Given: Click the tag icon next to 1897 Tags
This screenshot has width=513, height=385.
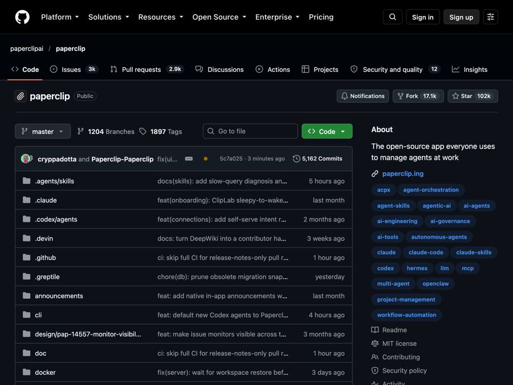Looking at the screenshot, I should pyautogui.click(x=143, y=132).
